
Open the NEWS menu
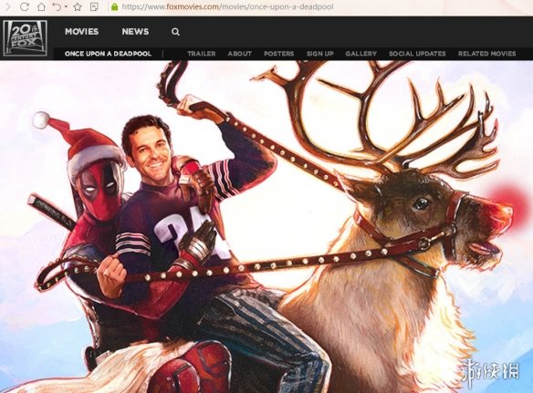pos(135,32)
